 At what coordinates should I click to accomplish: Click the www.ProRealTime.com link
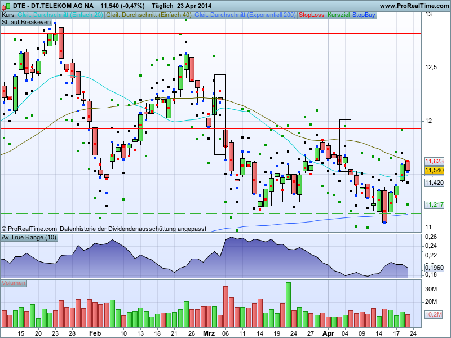click(x=414, y=6)
